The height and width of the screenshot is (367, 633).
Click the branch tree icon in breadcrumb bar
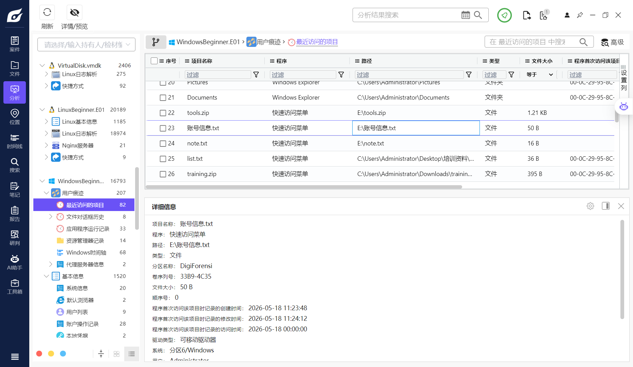tap(156, 42)
